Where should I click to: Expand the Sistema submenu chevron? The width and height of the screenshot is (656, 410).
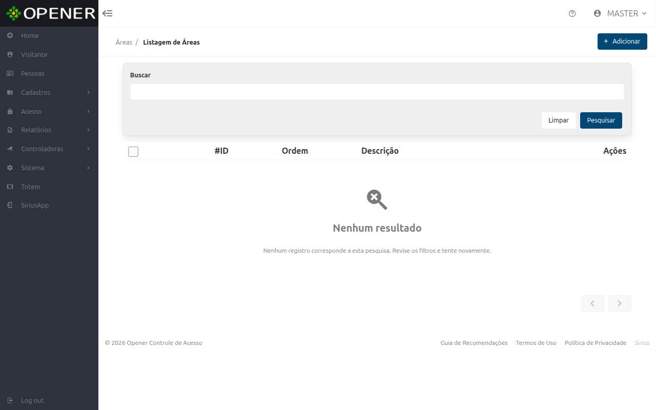(88, 168)
